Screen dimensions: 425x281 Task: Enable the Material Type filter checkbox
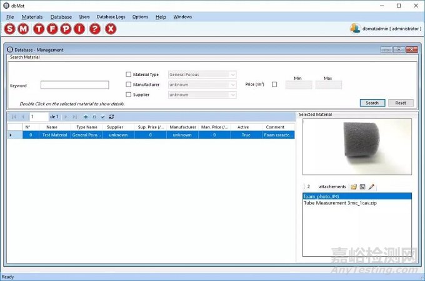[129, 75]
